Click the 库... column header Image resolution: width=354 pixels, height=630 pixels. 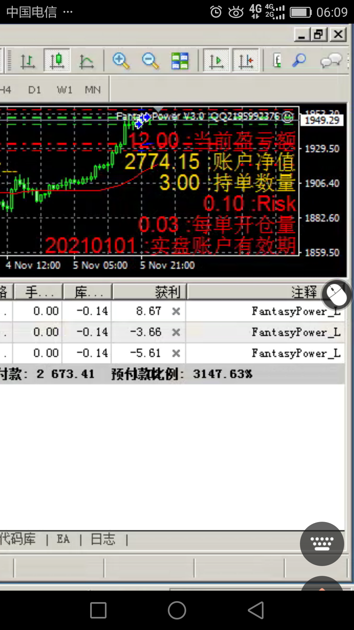point(88,292)
